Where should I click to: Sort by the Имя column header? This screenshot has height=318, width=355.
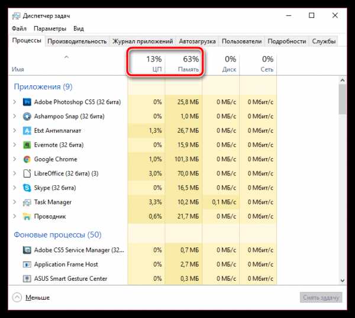68,64
